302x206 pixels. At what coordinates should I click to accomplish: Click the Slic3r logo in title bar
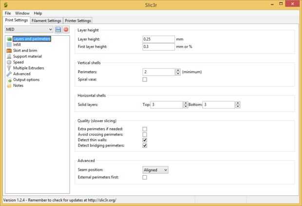pyautogui.click(x=6, y=5)
